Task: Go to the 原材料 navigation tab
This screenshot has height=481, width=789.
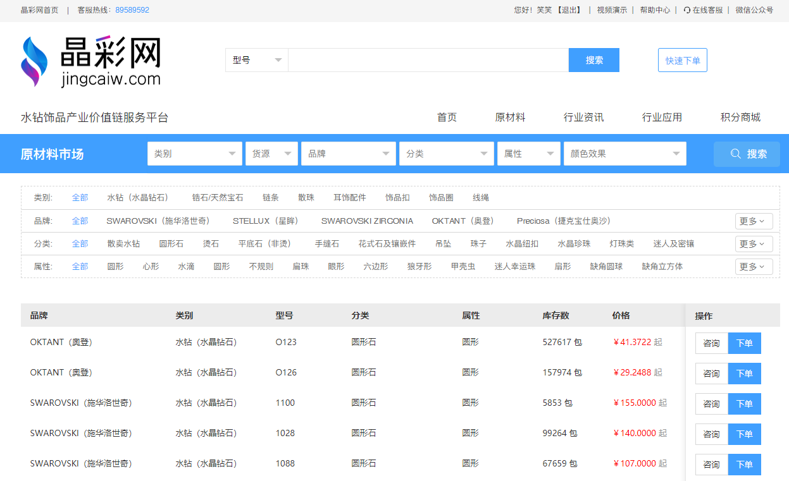Action: pos(510,117)
